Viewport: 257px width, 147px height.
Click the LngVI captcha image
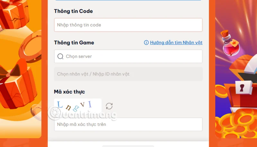[x=78, y=106]
